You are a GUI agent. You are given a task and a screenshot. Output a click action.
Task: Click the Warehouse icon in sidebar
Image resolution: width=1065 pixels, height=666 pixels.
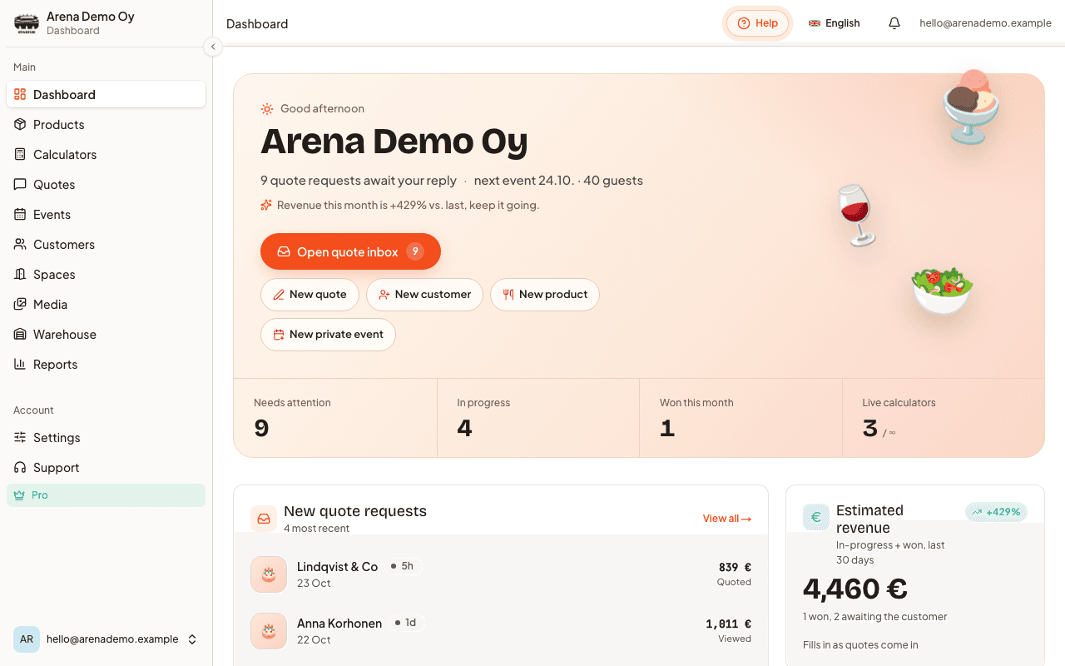click(20, 334)
